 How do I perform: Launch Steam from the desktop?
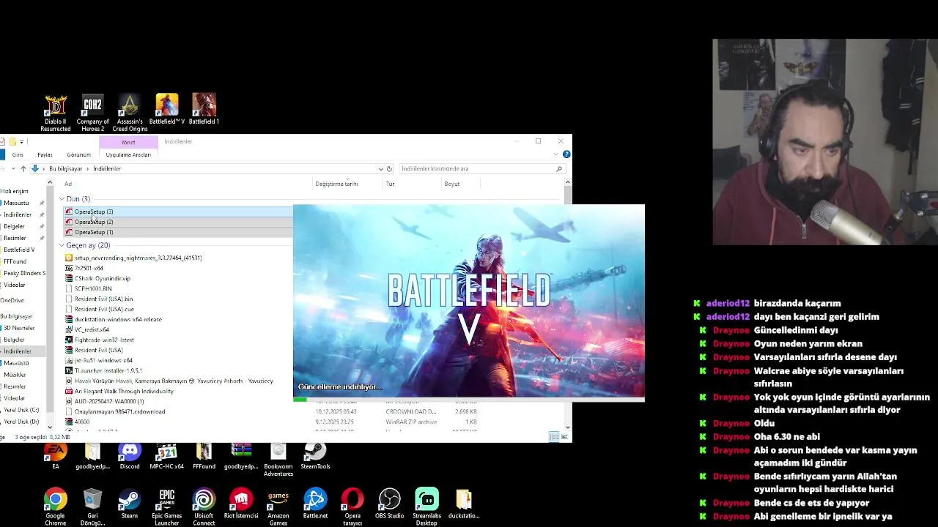[130, 504]
